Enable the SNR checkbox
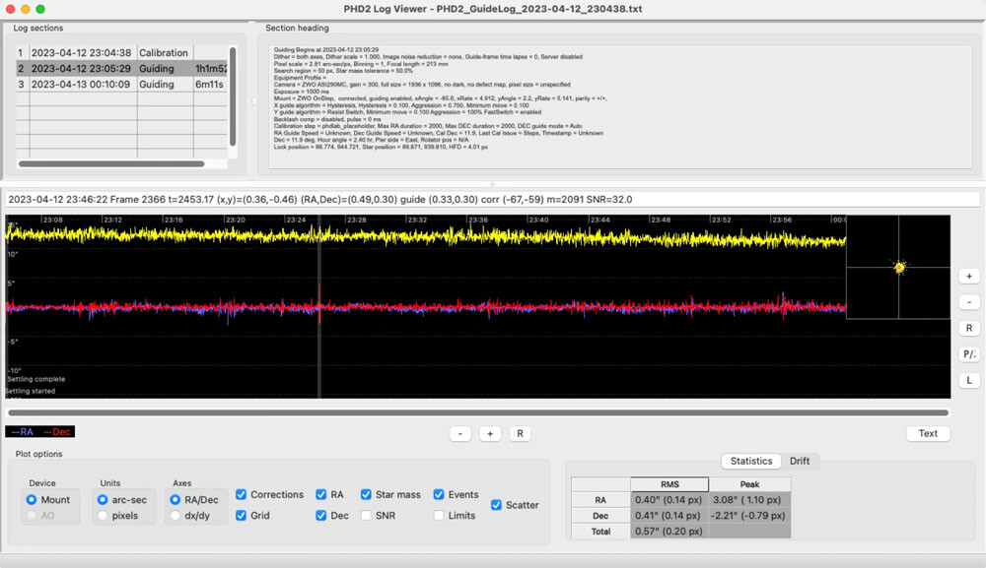Viewport: 986px width, 568px height. pos(367,515)
